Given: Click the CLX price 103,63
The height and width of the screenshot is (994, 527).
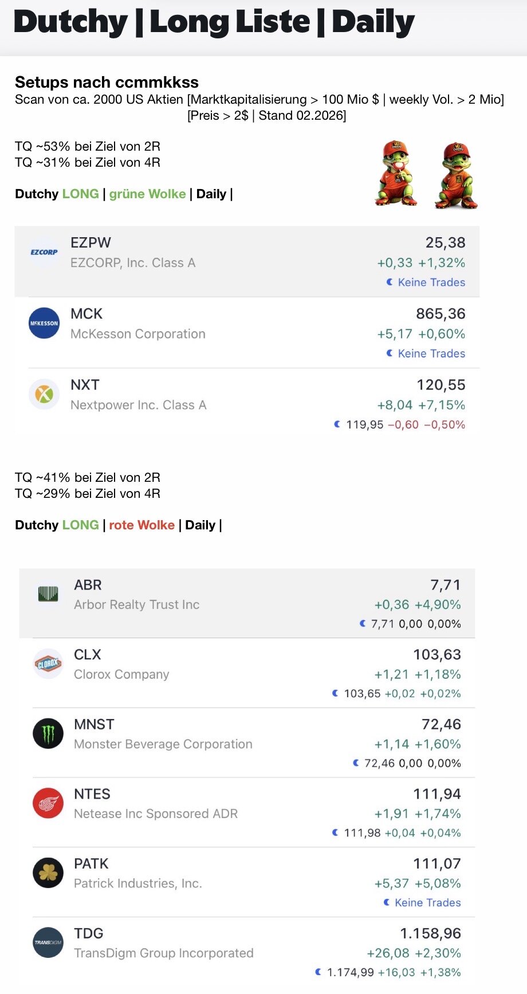Looking at the screenshot, I should click(x=436, y=655).
